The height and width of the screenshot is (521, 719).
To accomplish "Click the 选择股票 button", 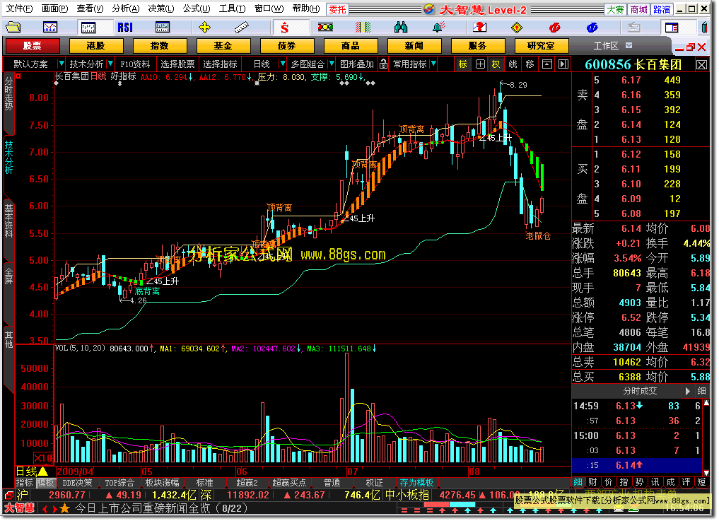I will coord(177,64).
